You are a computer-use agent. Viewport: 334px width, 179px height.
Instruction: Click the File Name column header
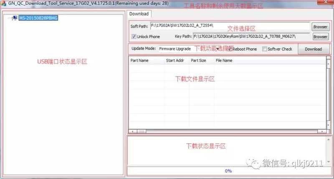[x=270, y=60]
